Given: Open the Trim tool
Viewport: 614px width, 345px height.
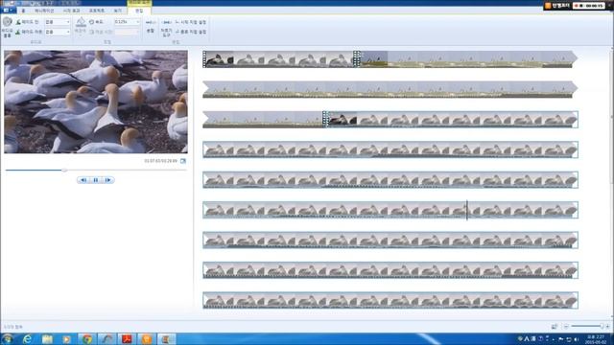Looking at the screenshot, I should click(166, 28).
